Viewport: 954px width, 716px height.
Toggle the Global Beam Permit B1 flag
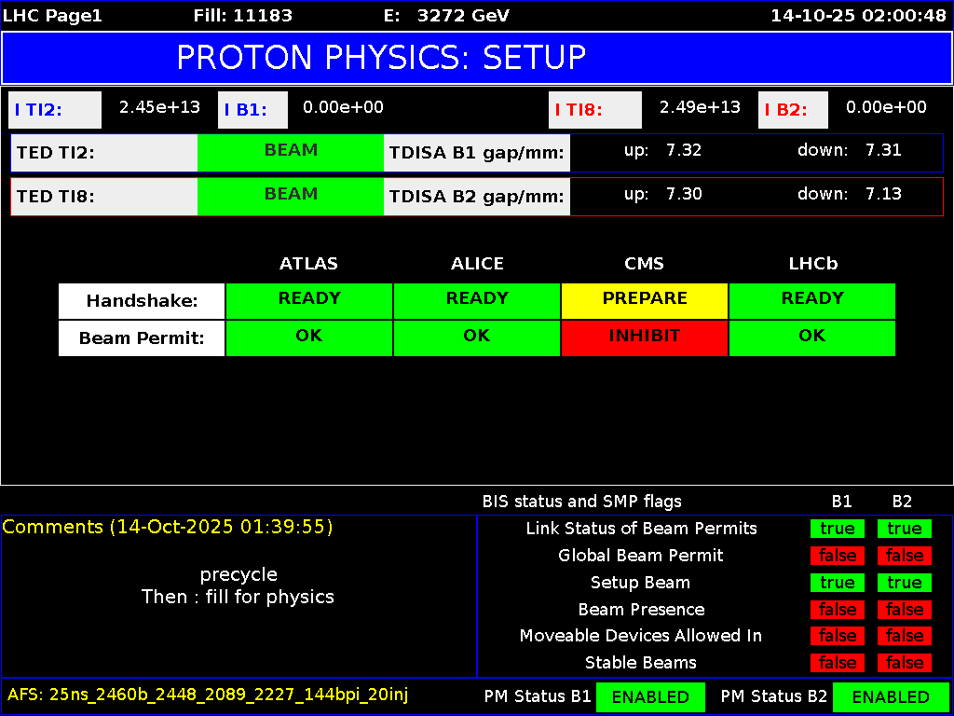[x=837, y=555]
